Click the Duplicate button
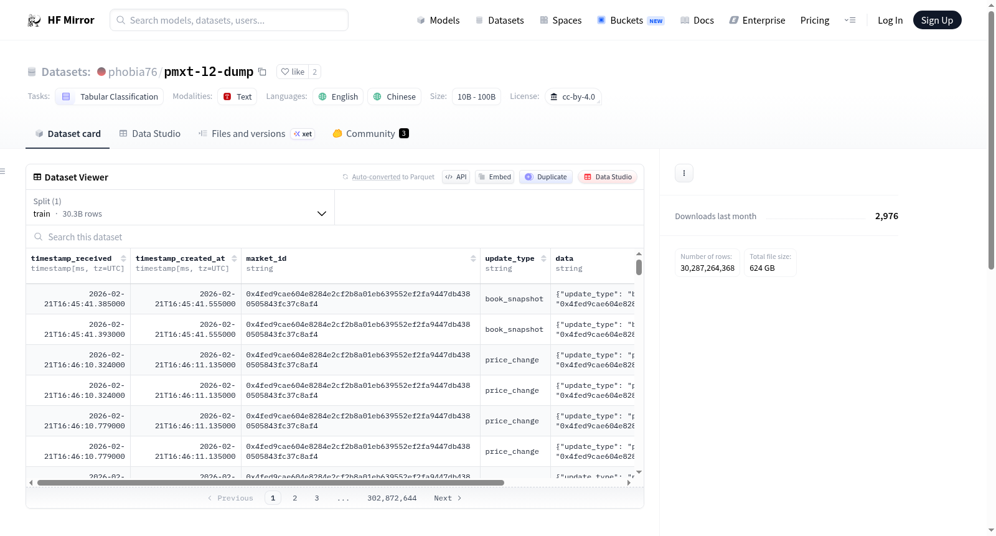 545,177
